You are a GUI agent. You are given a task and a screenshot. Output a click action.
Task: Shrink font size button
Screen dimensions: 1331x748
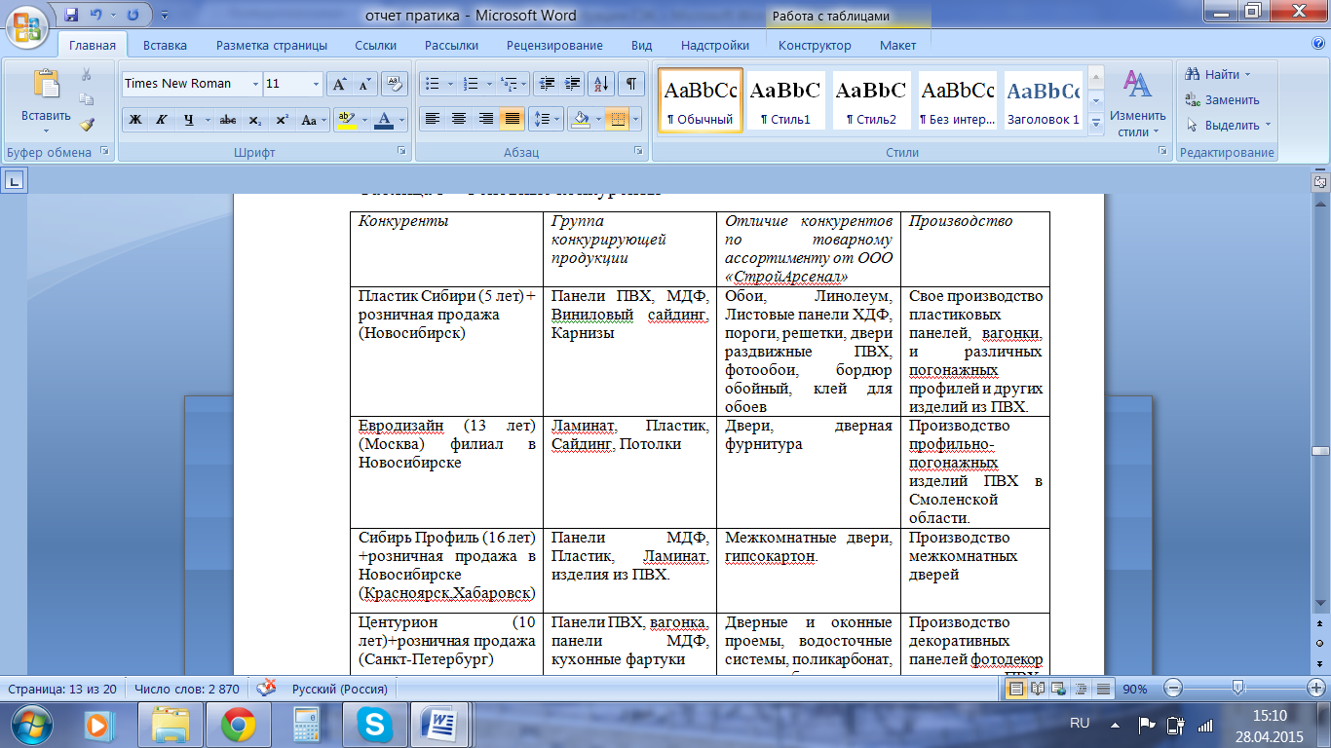pos(364,84)
